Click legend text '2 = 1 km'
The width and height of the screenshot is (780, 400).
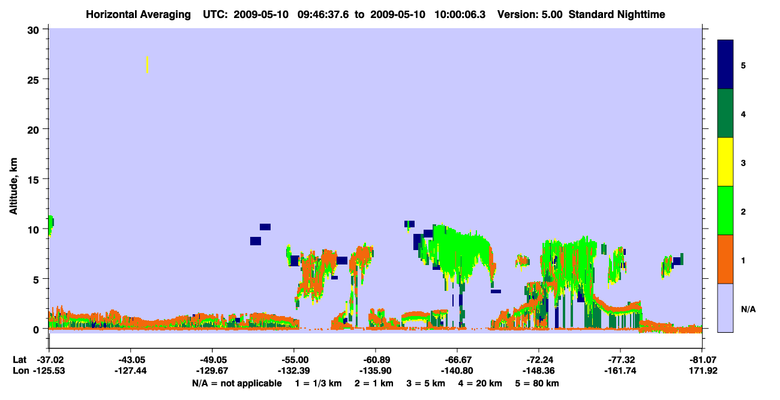tap(374, 383)
